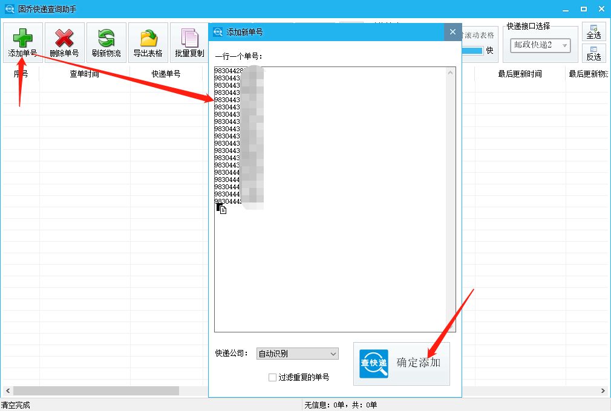Click the 全选 select all button
Image resolution: width=611 pixels, height=411 pixels.
(593, 31)
